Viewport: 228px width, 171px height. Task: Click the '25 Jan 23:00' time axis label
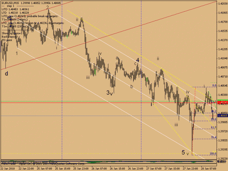click(81, 169)
